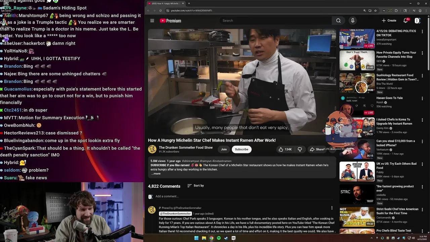Click '4,822 Comments' heading text
The image size is (430, 242).
click(164, 186)
